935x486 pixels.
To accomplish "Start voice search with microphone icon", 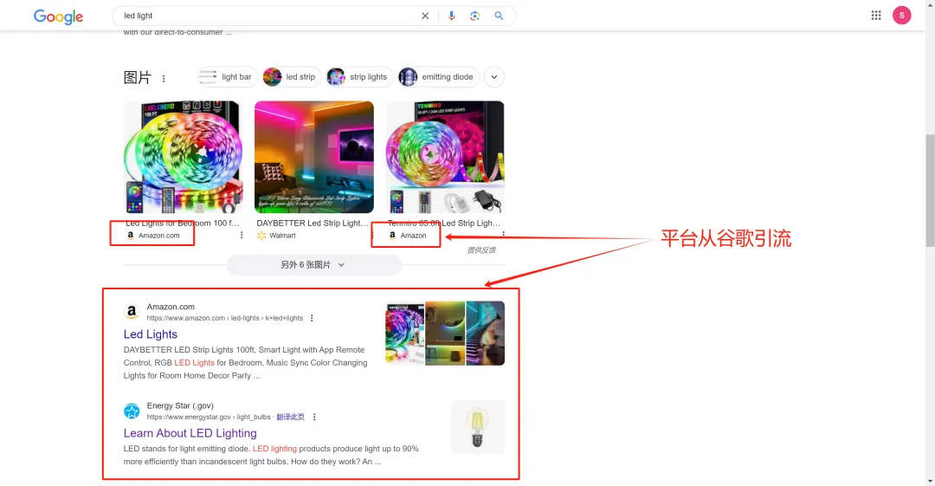I will point(451,16).
